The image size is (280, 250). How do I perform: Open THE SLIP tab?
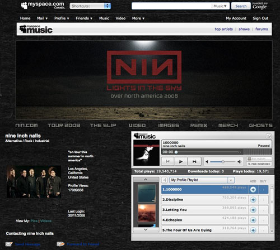[103, 126]
